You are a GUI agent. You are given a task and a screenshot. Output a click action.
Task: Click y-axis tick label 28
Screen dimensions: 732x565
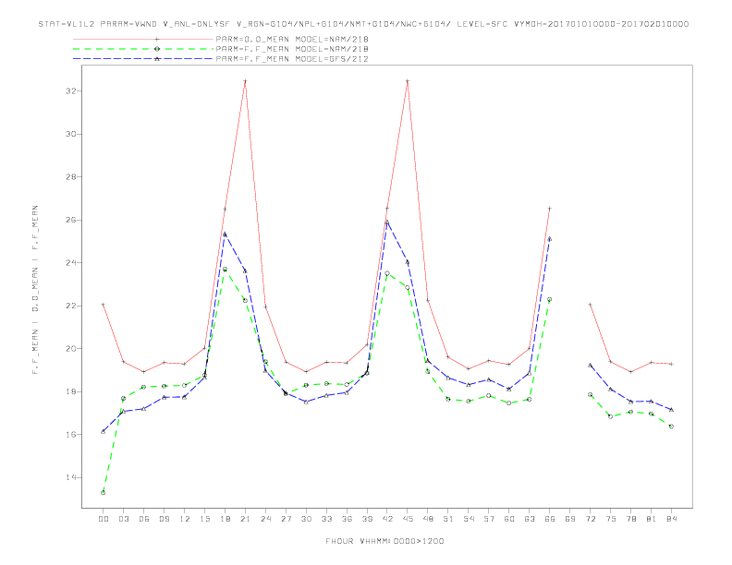click(70, 176)
